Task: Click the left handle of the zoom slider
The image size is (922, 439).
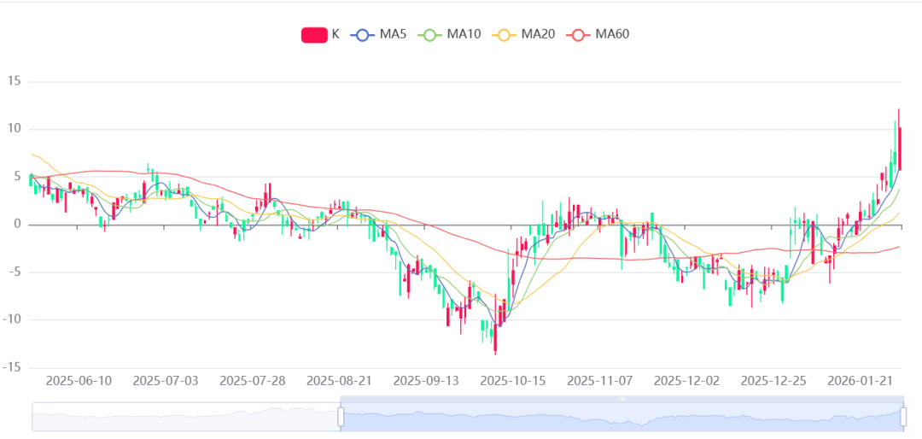Action: 341,417
